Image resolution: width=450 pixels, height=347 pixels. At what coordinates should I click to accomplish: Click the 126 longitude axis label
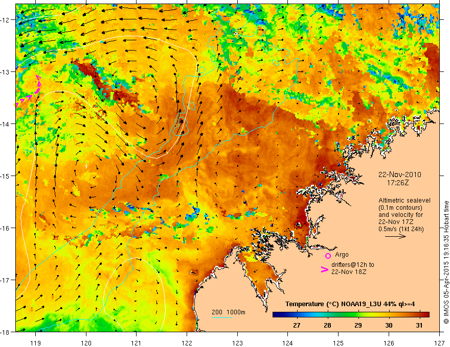pos(389,343)
